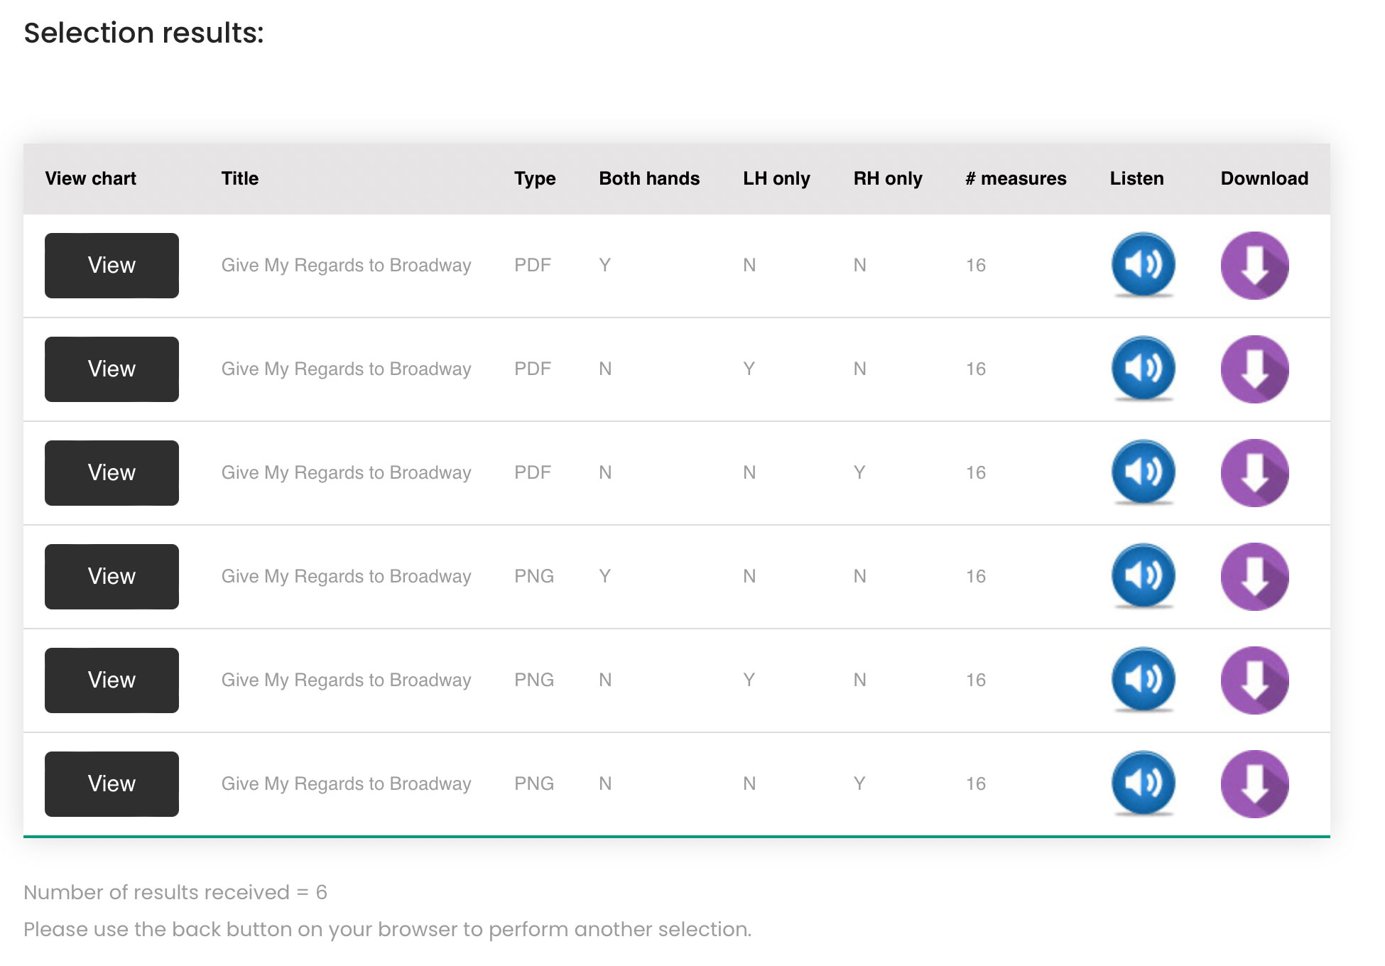Click the download button for LH only PDF
The width and height of the screenshot is (1385, 966).
[x=1254, y=369]
